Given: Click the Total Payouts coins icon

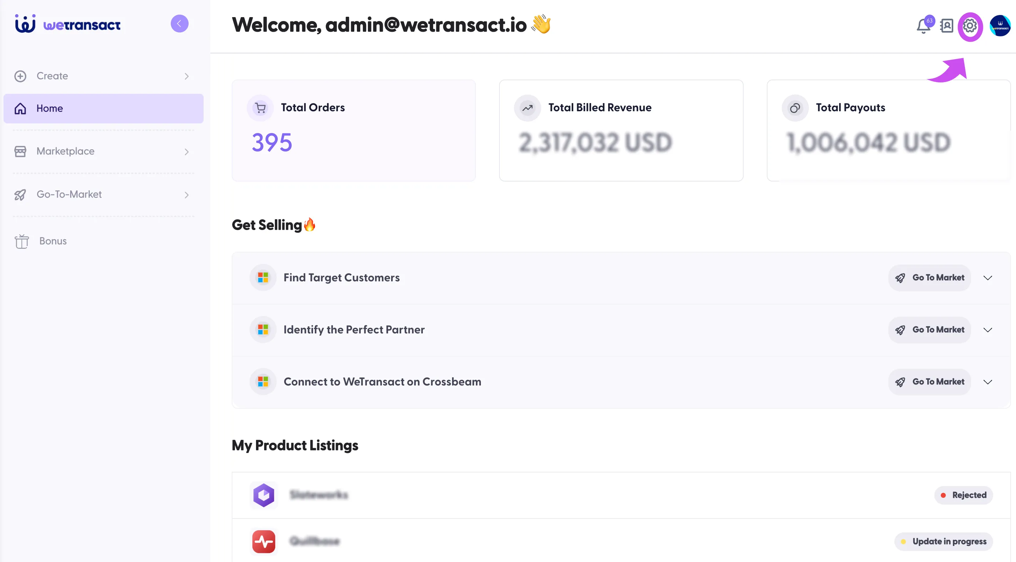Looking at the screenshot, I should (x=795, y=108).
